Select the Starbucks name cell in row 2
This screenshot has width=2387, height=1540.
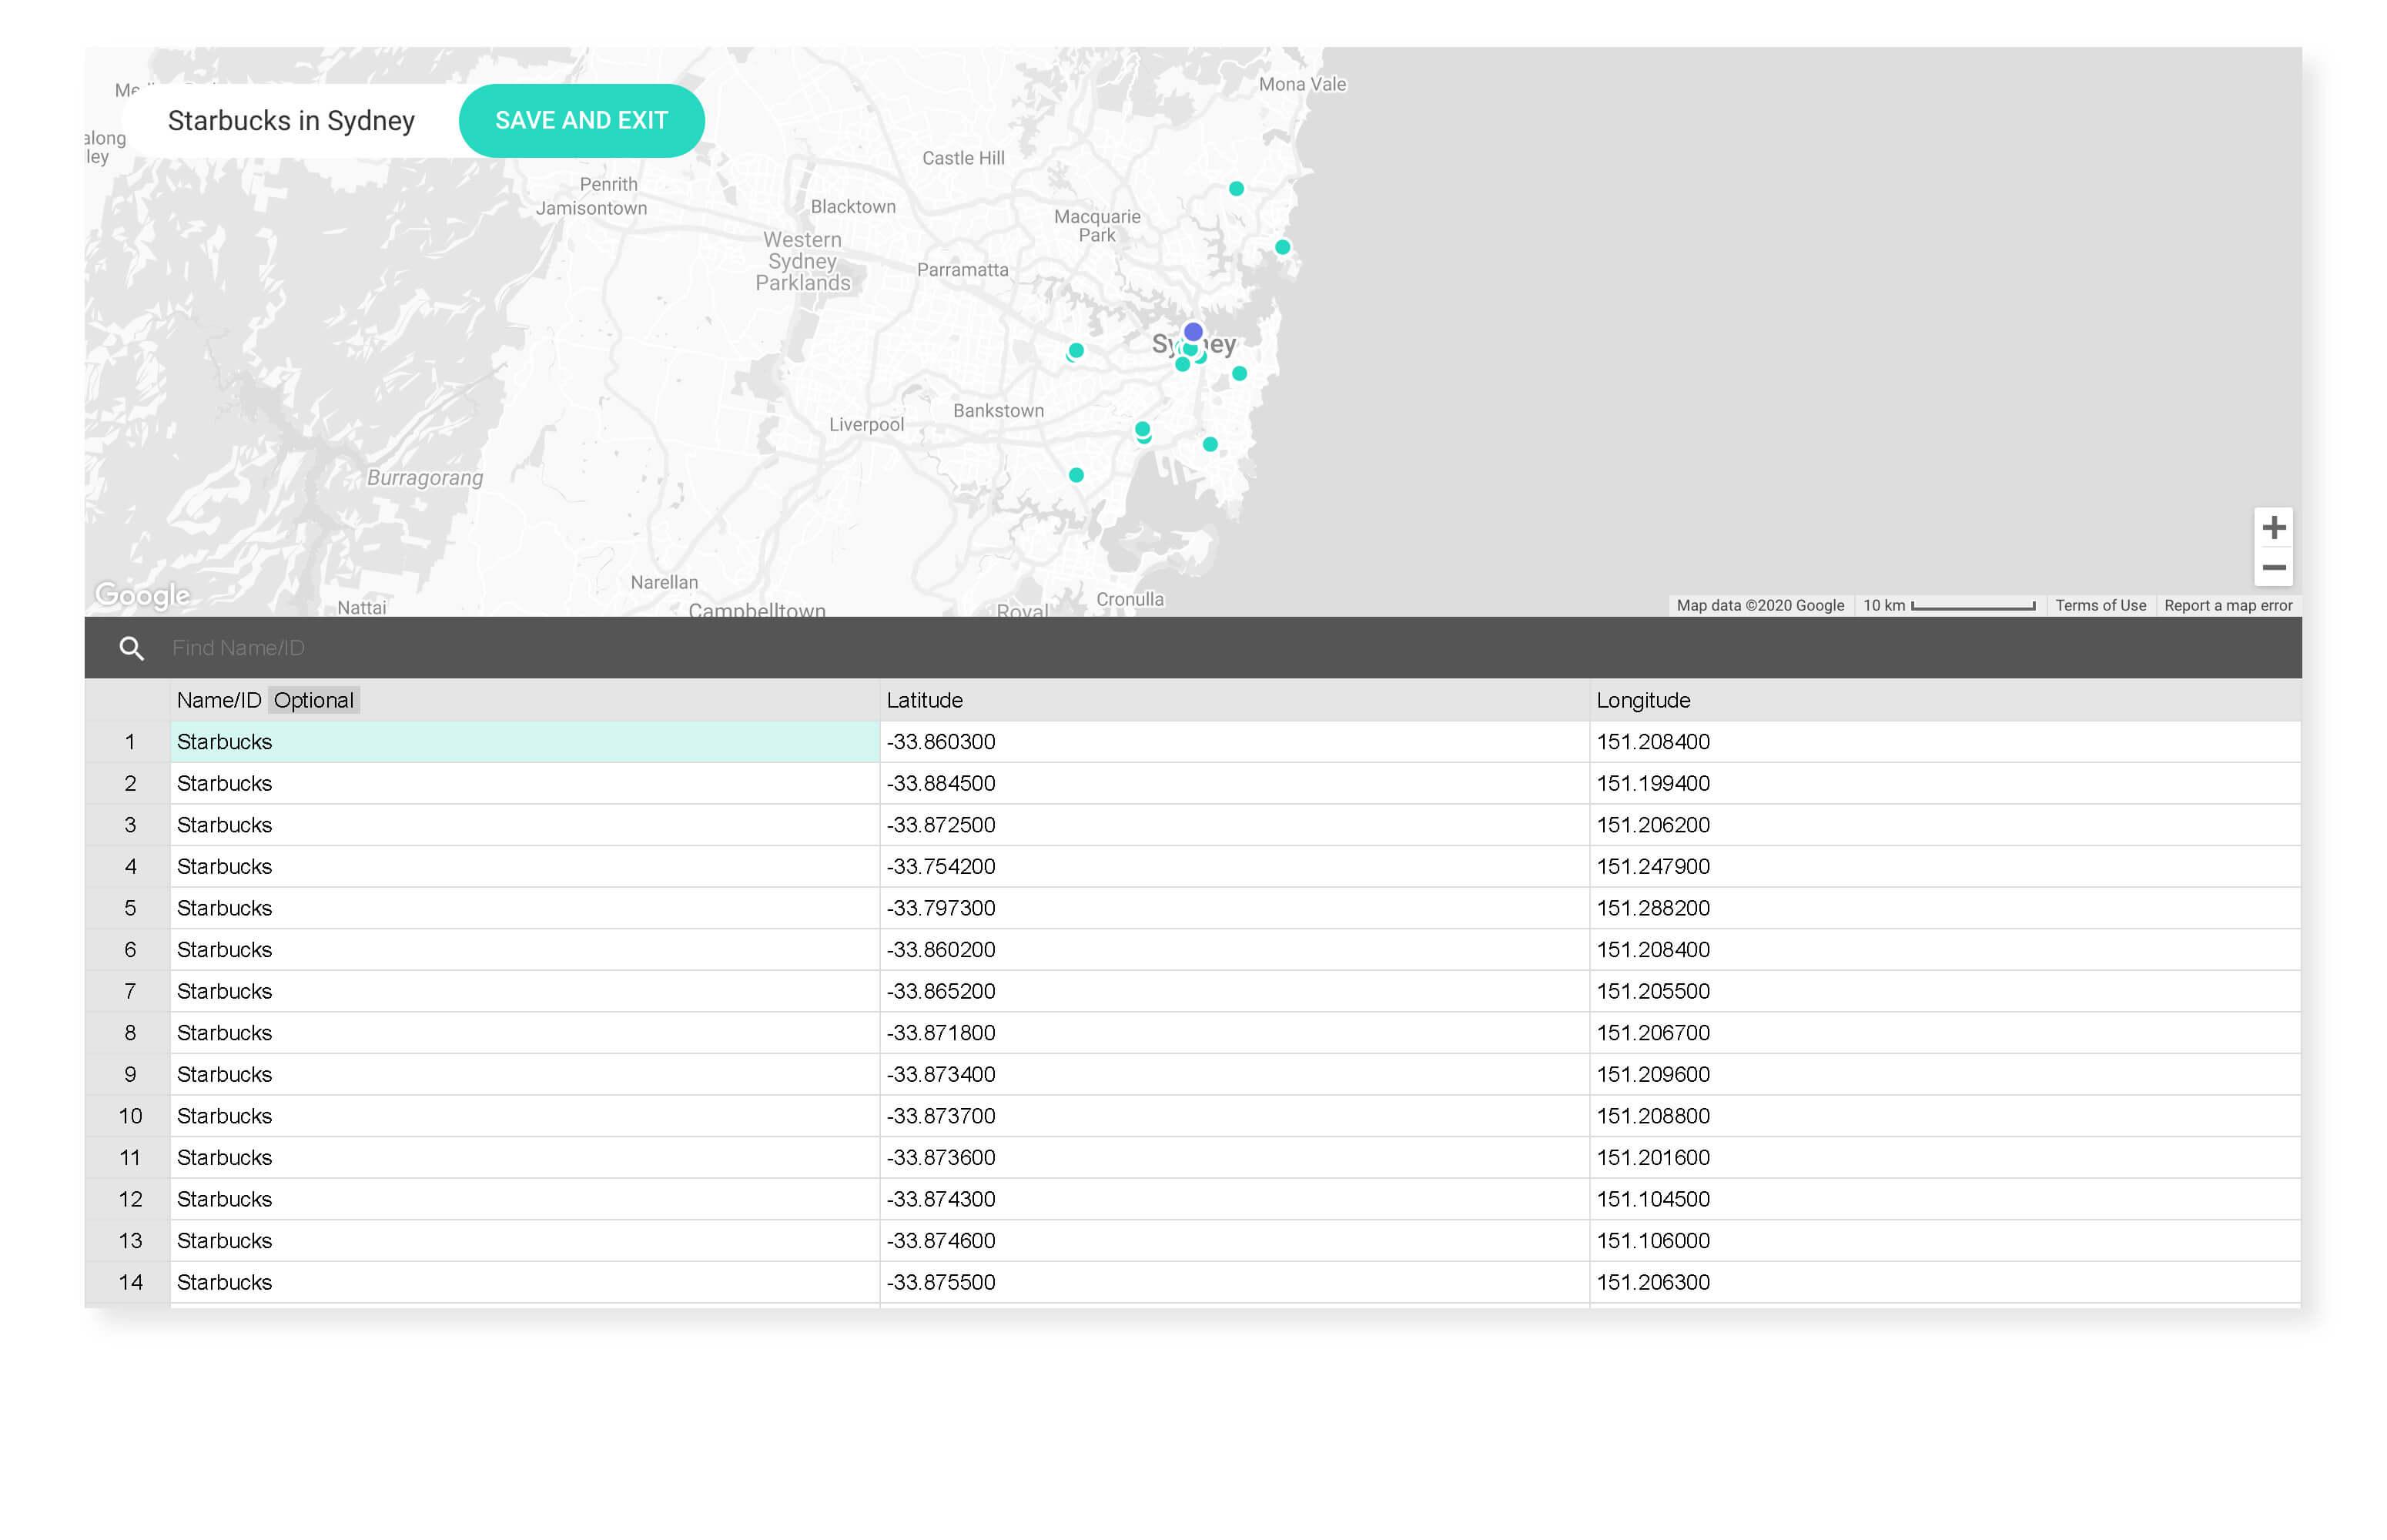click(525, 783)
